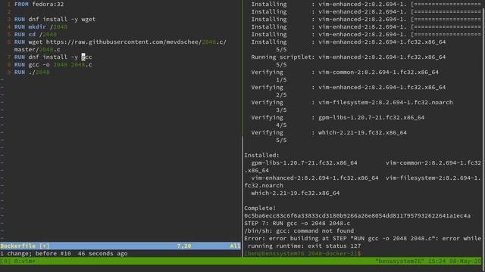Click the 'All' scroll indicator in vim

tap(235, 246)
